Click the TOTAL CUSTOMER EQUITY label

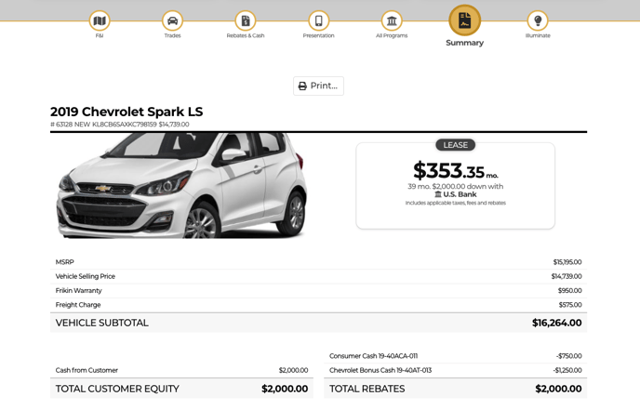tap(117, 389)
